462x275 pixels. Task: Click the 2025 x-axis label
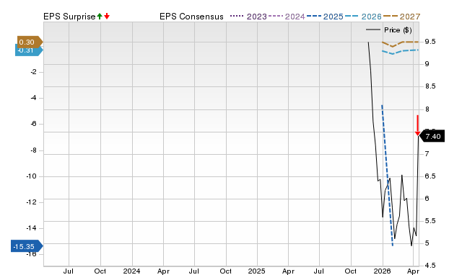257,271
